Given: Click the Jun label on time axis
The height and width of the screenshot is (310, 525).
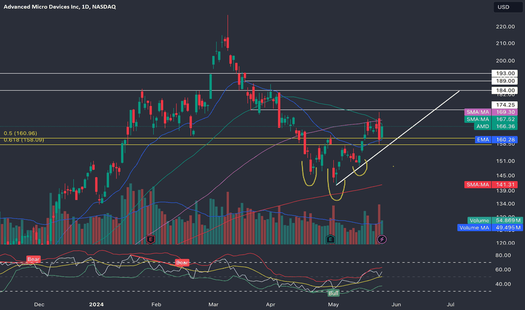Looking at the screenshot, I should [396, 304].
